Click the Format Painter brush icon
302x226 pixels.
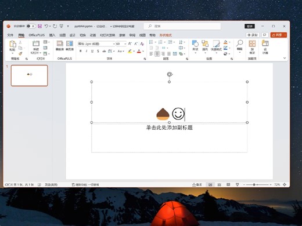point(20,53)
